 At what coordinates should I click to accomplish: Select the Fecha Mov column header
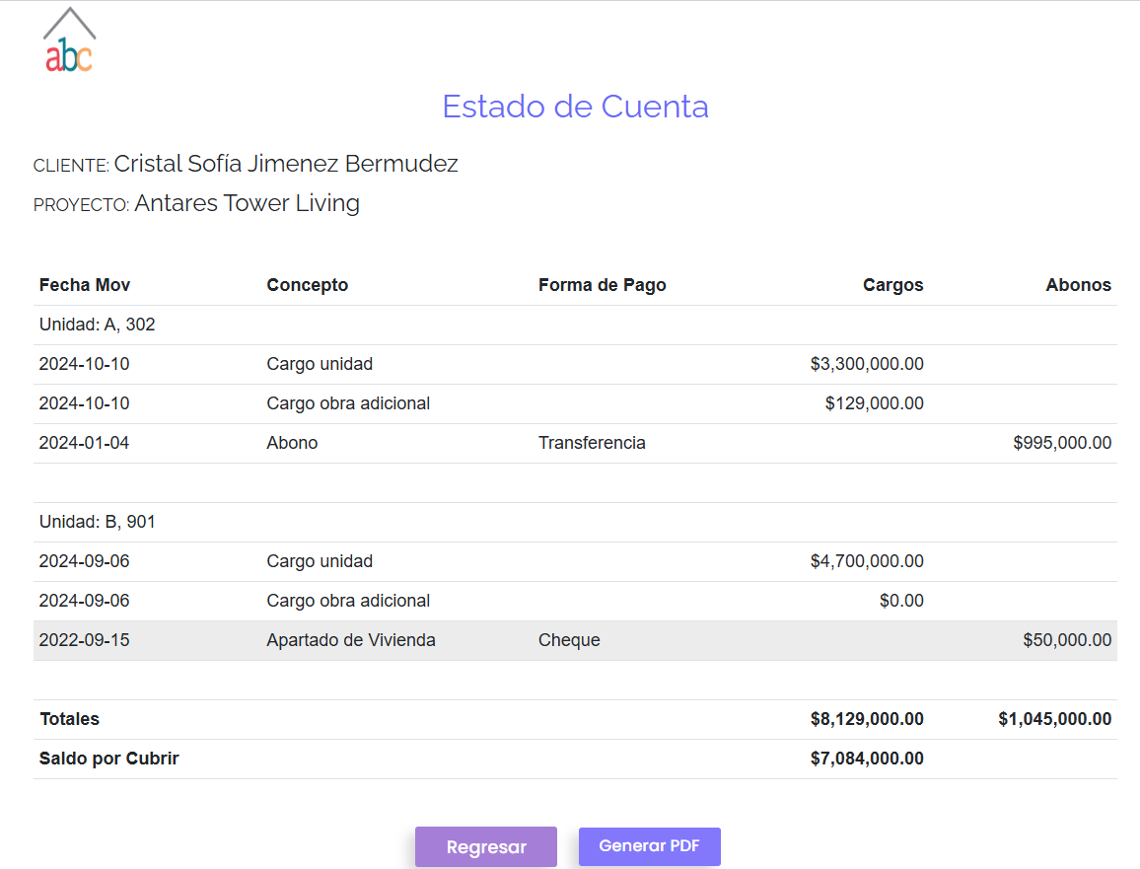coord(85,285)
